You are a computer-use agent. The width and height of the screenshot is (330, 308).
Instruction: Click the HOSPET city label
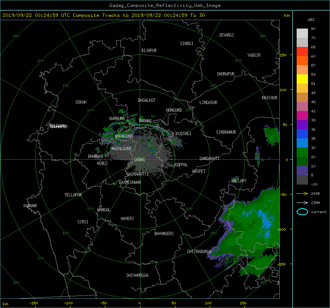click(x=199, y=171)
